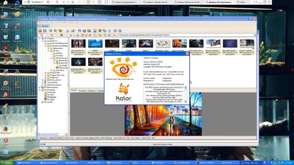Expand the My Network Places tree node

click(40, 88)
